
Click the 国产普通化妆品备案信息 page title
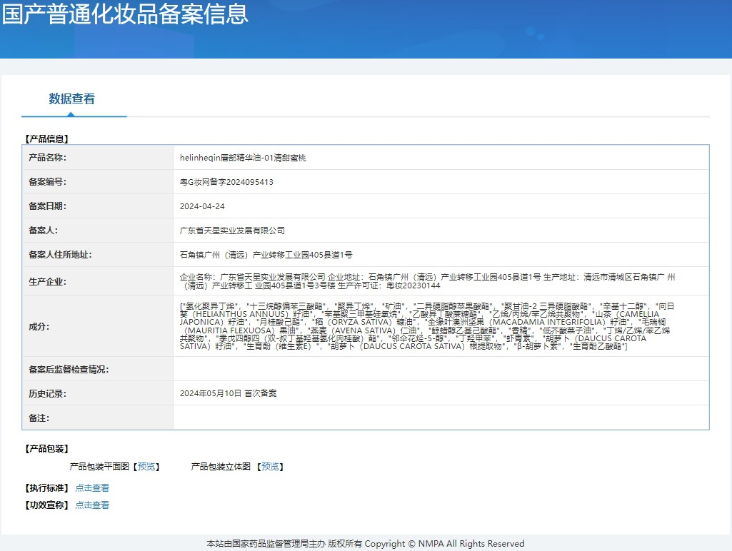pyautogui.click(x=125, y=14)
